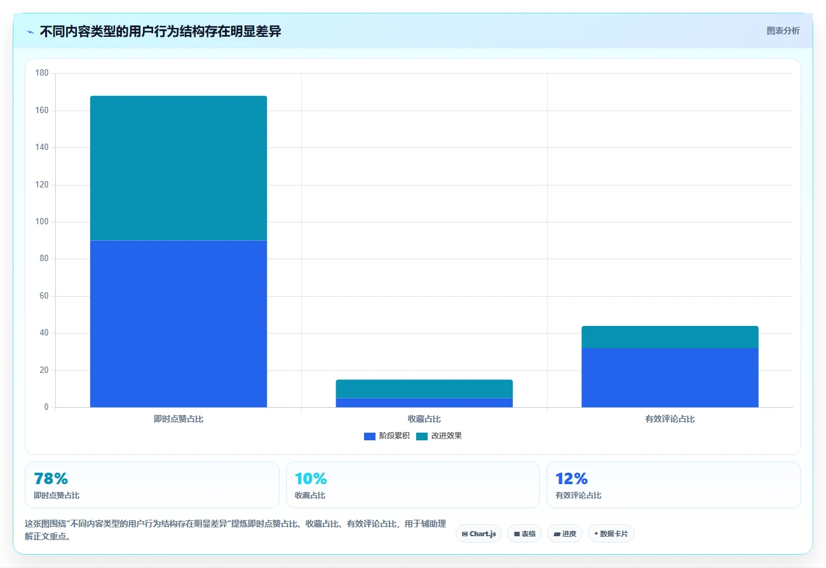Click the teal segment of 有效评论占比 bar
This screenshot has width=826, height=568.
(670, 337)
